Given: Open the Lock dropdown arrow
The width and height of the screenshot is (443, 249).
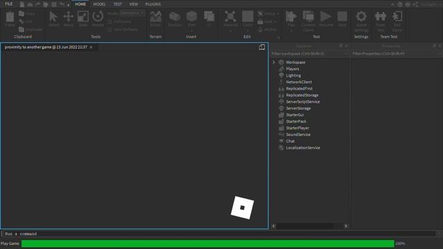Looking at the screenshot, I should click(x=275, y=21).
